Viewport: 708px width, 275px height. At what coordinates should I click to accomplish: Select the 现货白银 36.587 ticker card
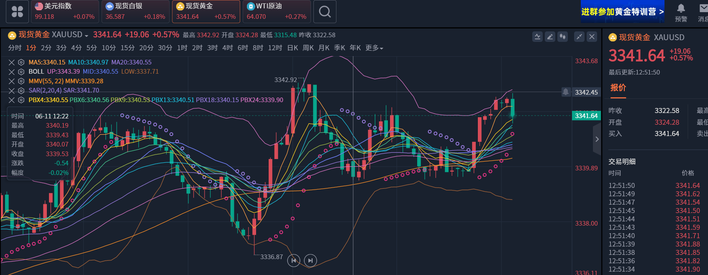[x=136, y=11]
